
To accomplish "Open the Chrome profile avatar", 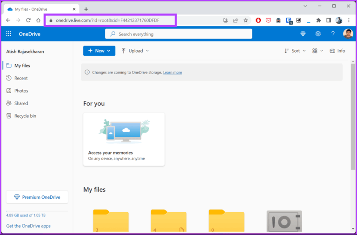I will 339,20.
